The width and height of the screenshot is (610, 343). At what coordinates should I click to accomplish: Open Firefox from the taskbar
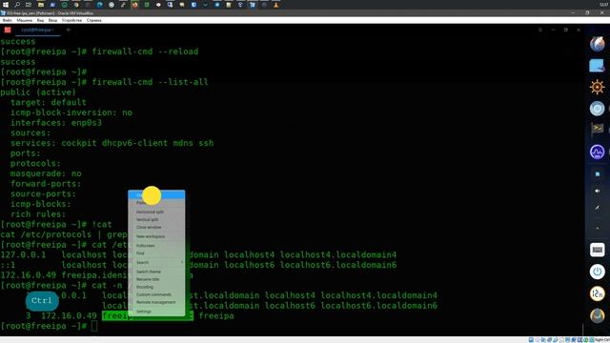134,5
